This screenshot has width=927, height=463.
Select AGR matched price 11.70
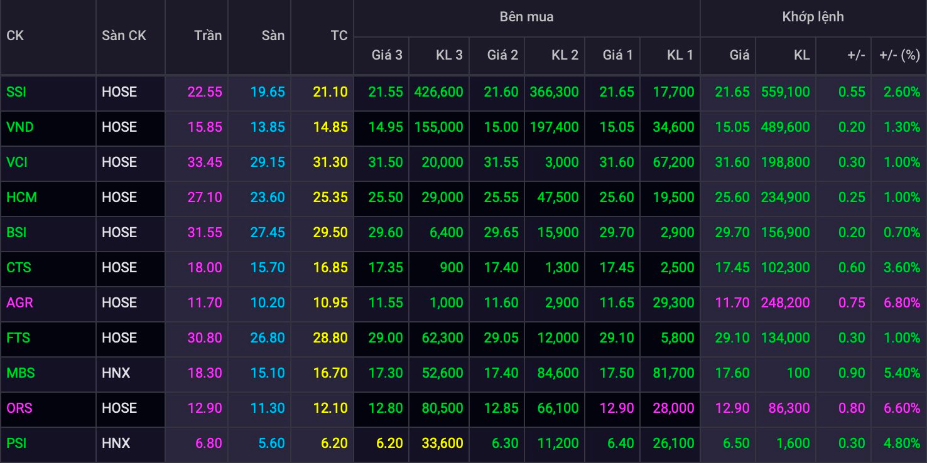pos(732,303)
